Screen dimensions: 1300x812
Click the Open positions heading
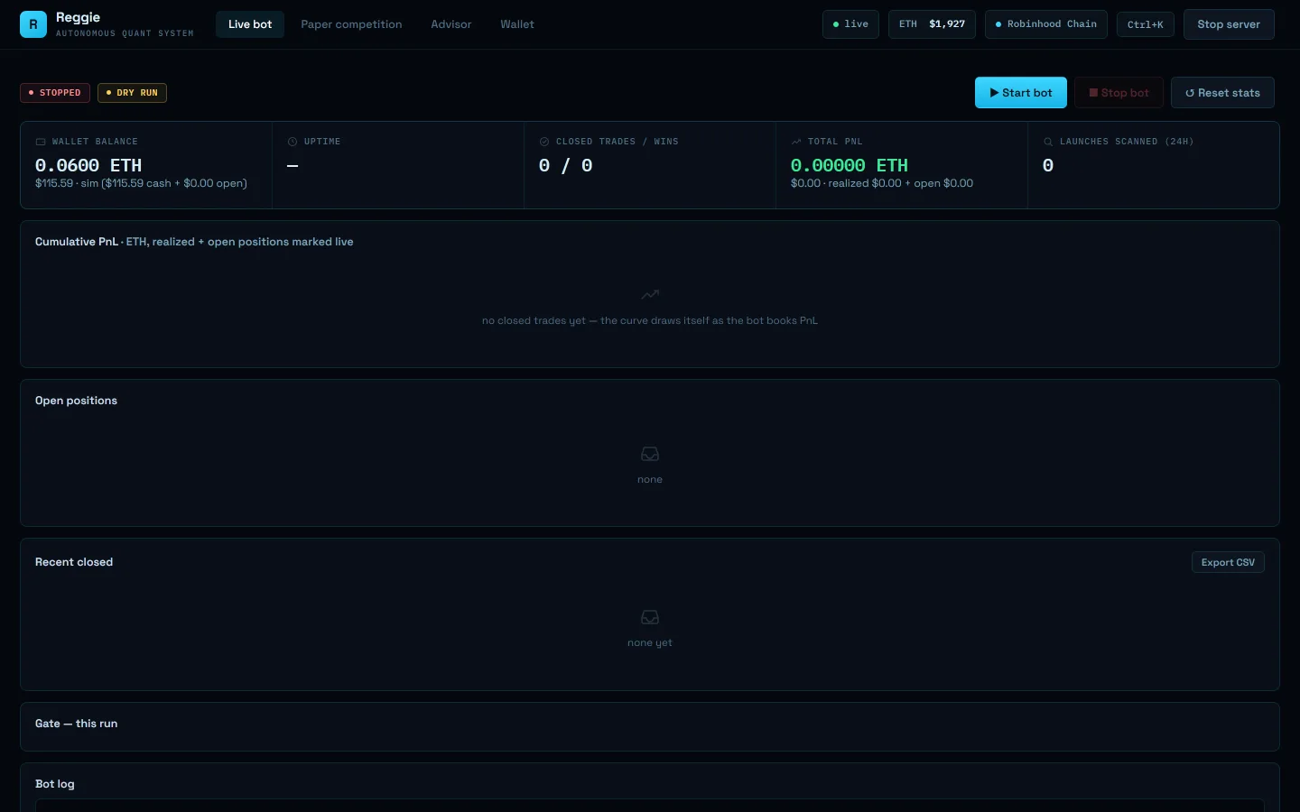pos(76,401)
